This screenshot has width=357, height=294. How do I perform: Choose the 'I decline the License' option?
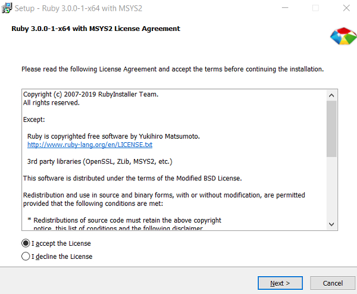point(26,257)
